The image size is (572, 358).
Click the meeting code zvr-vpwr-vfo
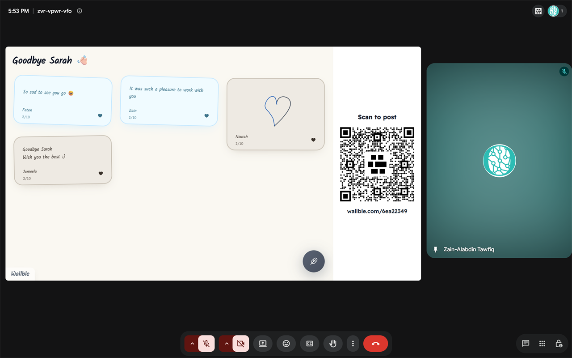pyautogui.click(x=55, y=11)
